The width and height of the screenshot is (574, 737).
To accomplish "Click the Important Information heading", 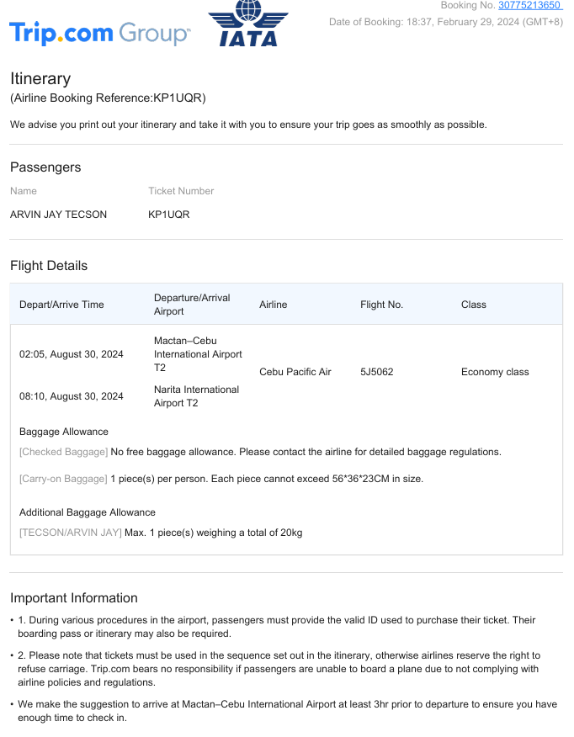I will (x=74, y=598).
